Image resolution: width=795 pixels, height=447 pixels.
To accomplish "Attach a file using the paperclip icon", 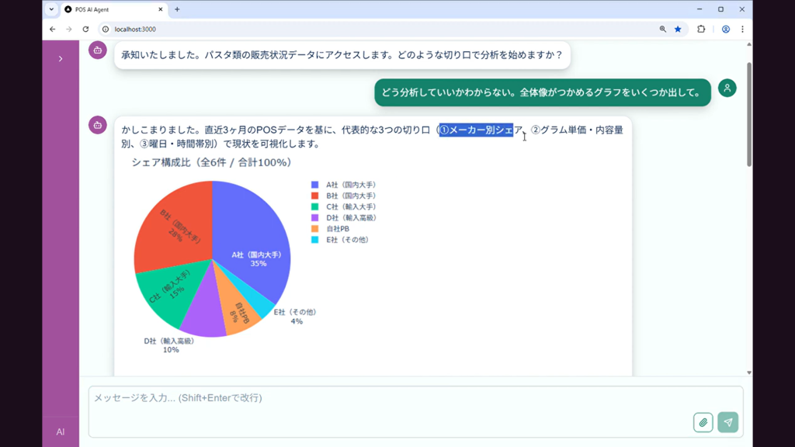I will [703, 421].
